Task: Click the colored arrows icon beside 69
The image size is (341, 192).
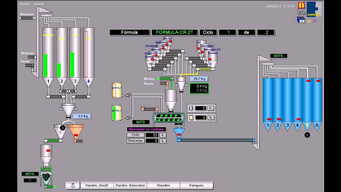Action: 314,21
